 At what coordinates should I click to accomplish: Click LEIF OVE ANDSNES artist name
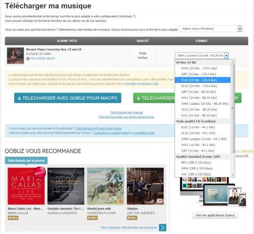(x=141, y=213)
